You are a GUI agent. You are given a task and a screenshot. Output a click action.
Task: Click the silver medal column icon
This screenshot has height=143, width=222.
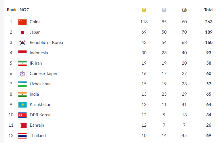point(164,10)
